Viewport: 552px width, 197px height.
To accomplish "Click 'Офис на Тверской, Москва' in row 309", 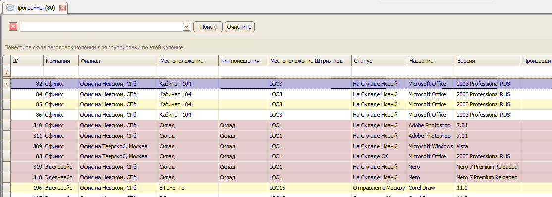I will pyautogui.click(x=118, y=146).
